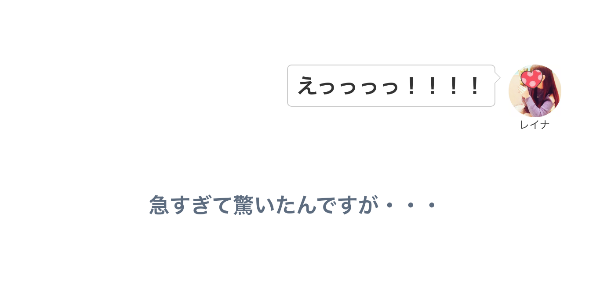Image resolution: width=600 pixels, height=282 pixels.
Task: Click the last exclamation mark in the bubble
Action: click(x=474, y=86)
